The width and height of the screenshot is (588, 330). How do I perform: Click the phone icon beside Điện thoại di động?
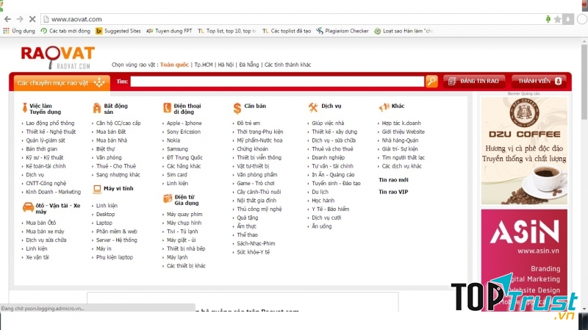(166, 107)
